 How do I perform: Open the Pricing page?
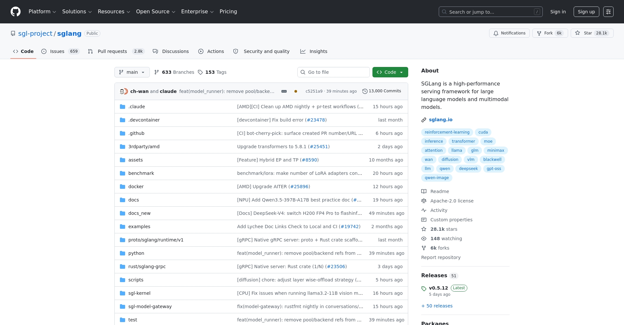(228, 12)
